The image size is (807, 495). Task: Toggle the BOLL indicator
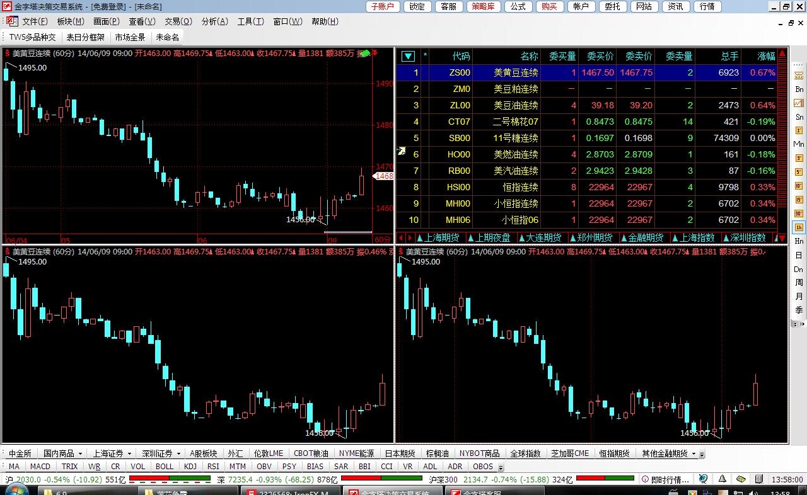[164, 467]
